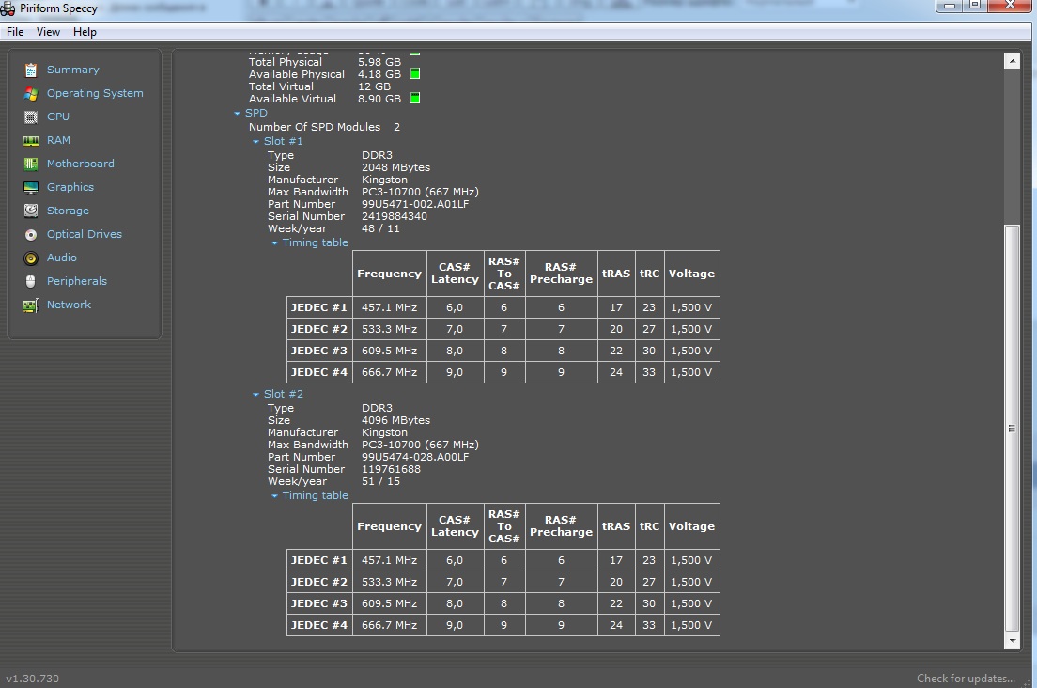The image size is (1037, 688).
Task: Select Slot #1 part number 99U5471-002.A01LF
Action: pos(415,204)
